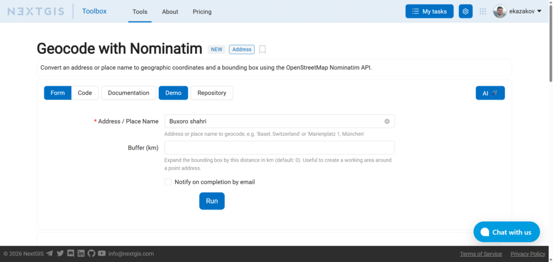Open the Chat with us widget
Viewport: 553px width, 262px height.
click(507, 232)
